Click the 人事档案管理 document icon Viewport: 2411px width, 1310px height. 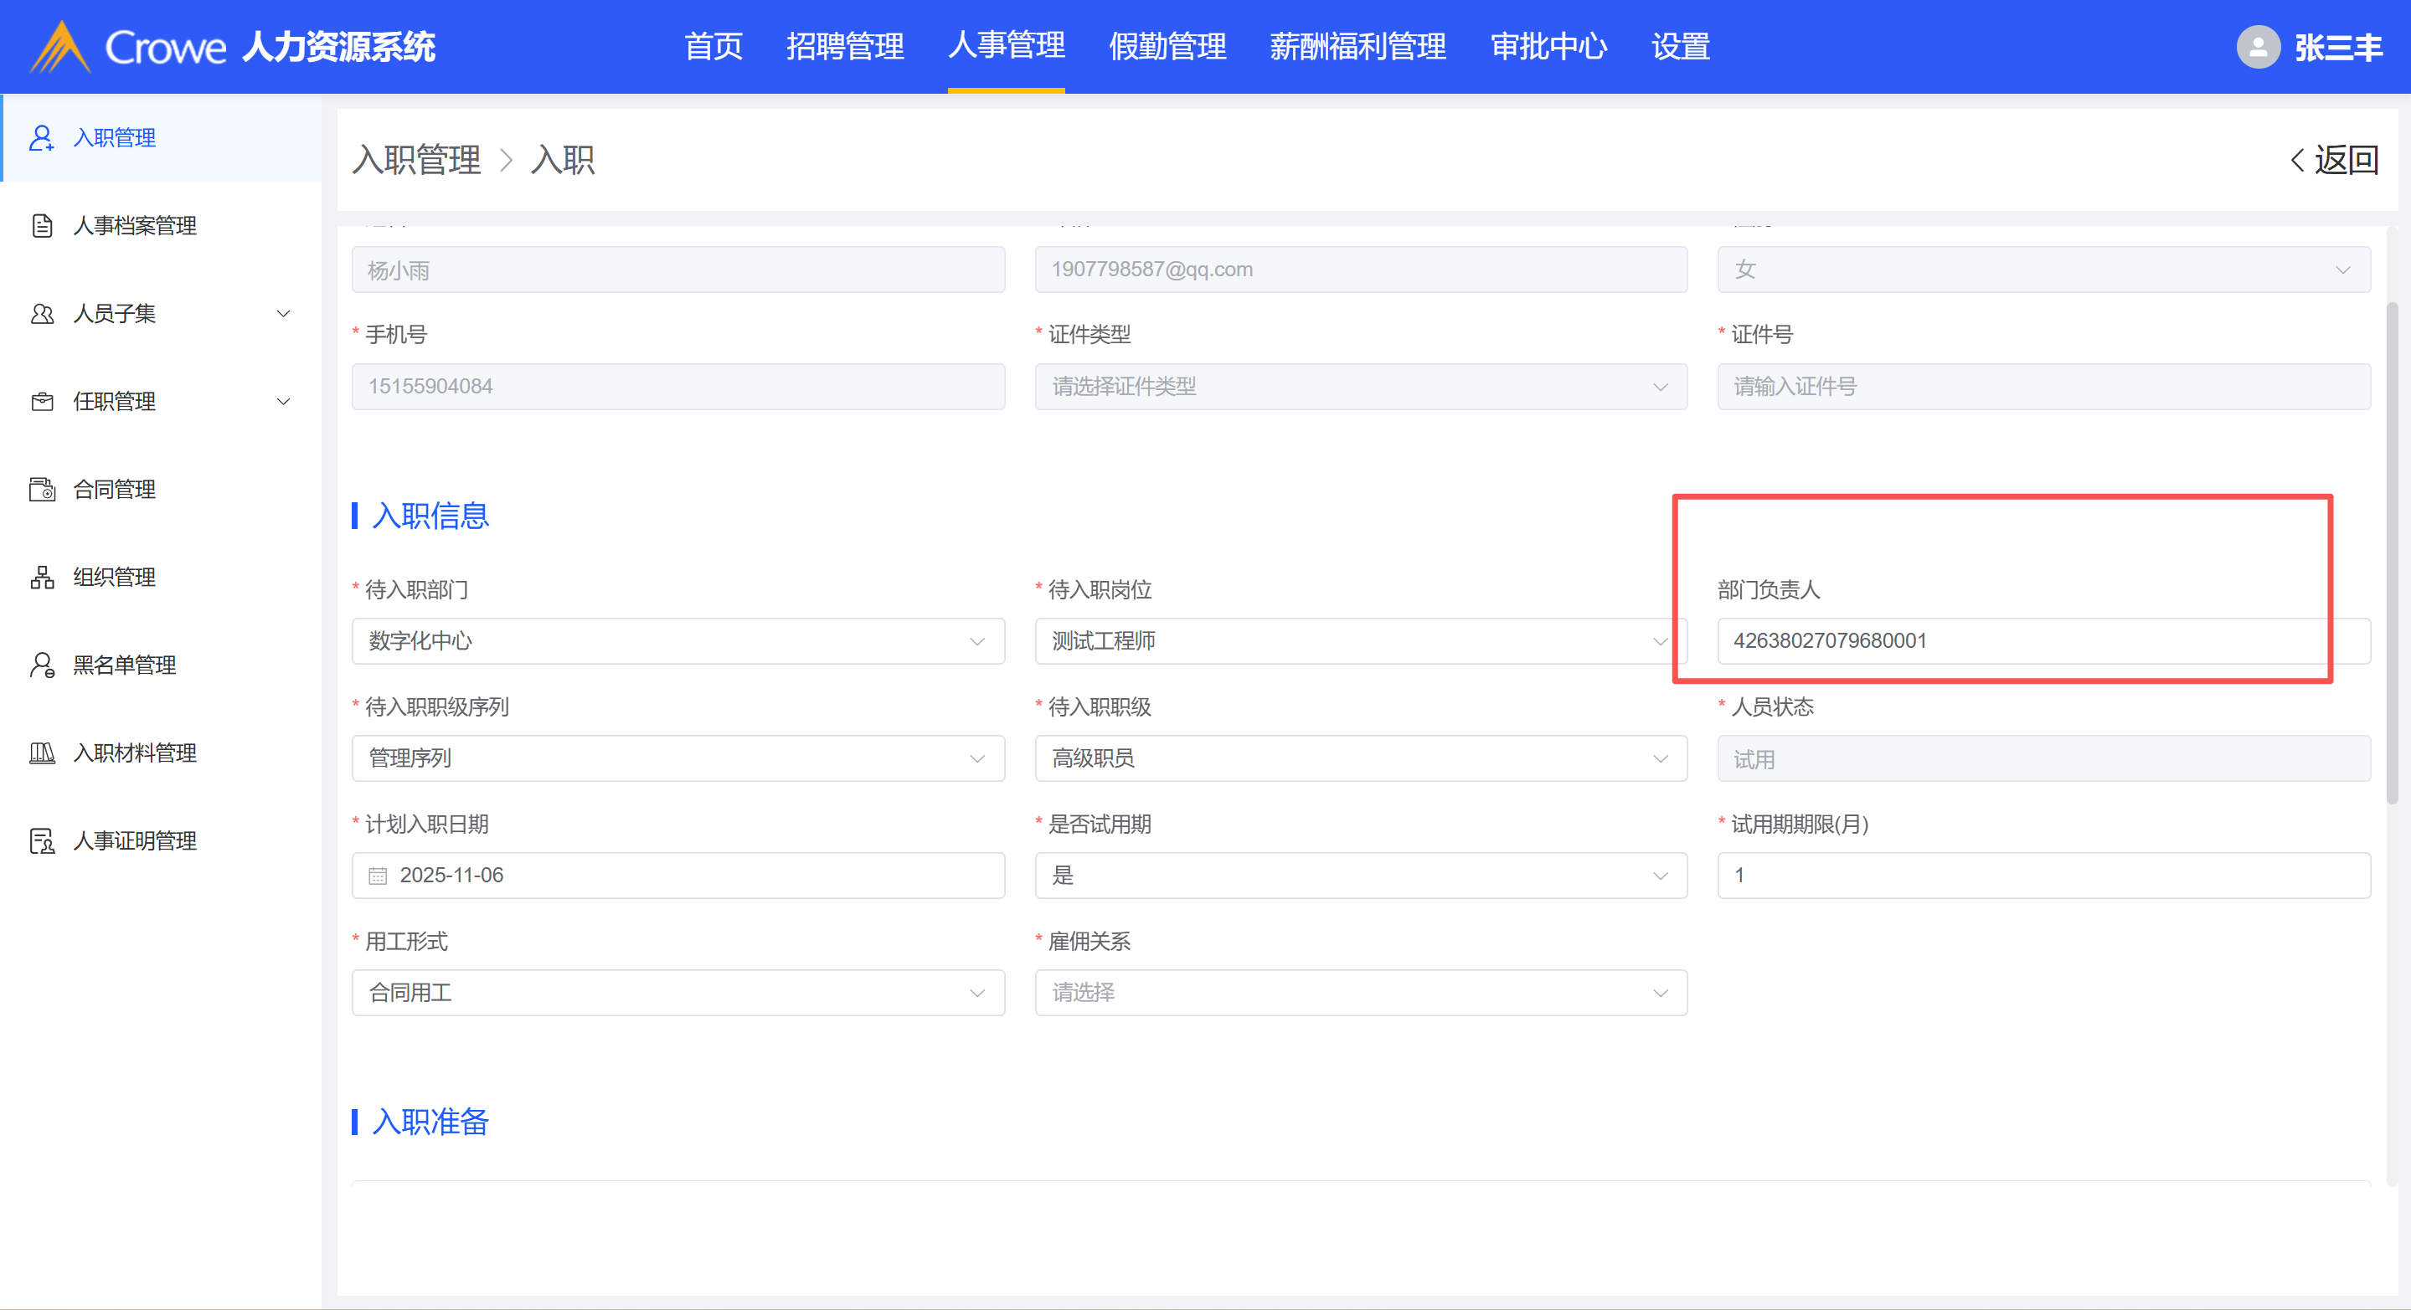pyautogui.click(x=41, y=225)
